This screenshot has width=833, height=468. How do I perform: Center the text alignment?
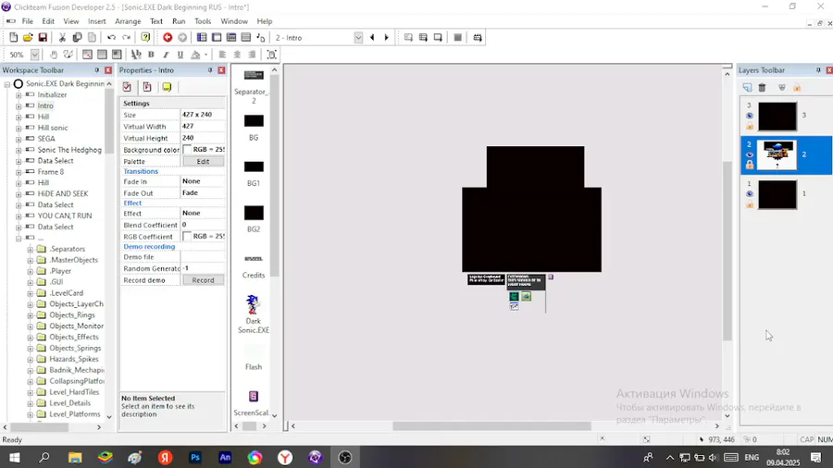pyautogui.click(x=238, y=55)
